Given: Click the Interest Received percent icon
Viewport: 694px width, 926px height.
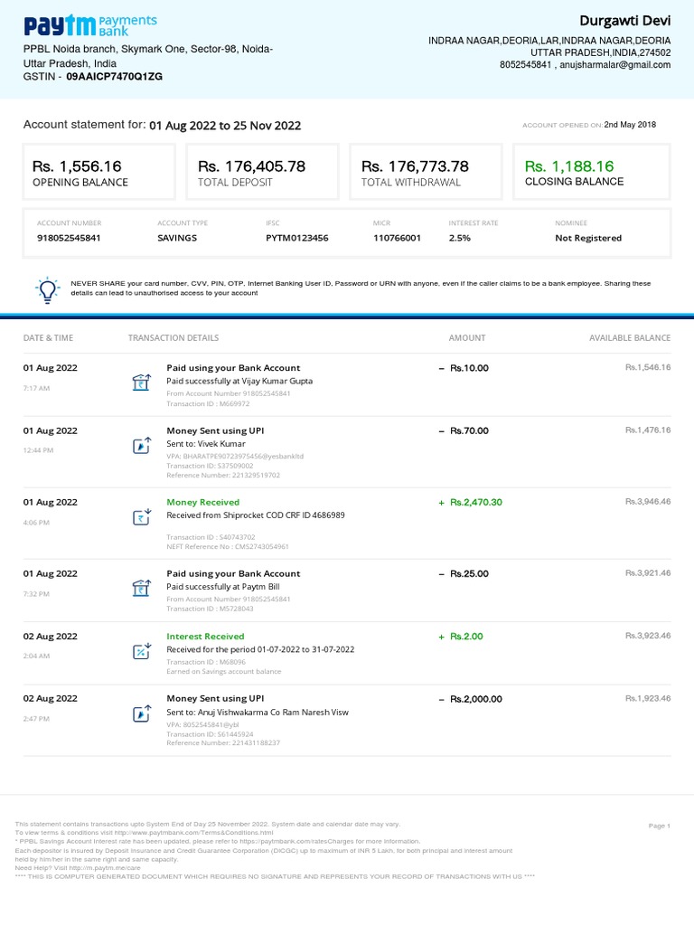Looking at the screenshot, I should (142, 651).
